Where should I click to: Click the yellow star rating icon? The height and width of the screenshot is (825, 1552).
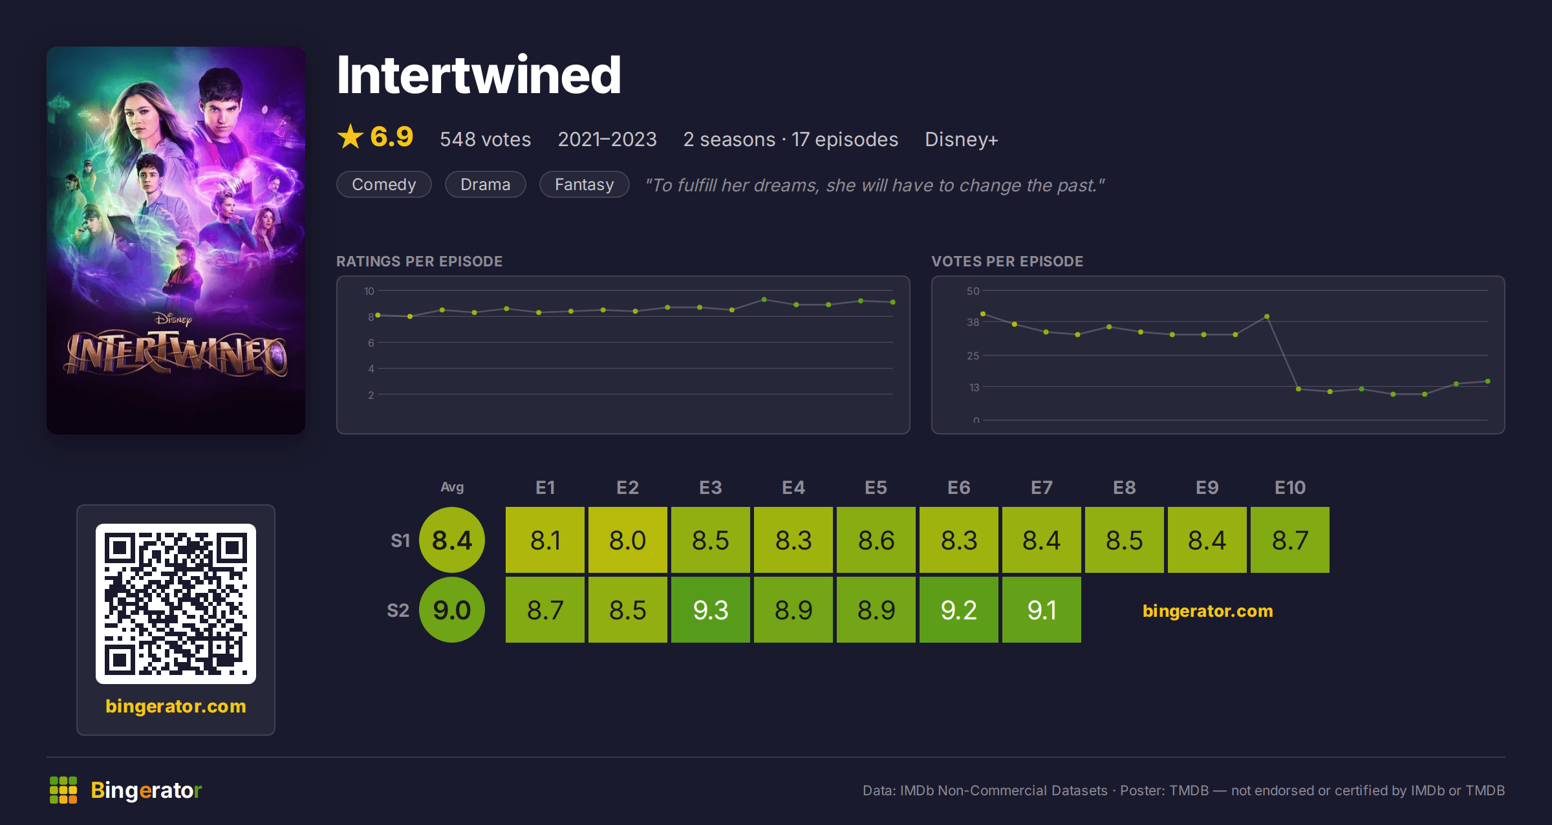tap(350, 136)
